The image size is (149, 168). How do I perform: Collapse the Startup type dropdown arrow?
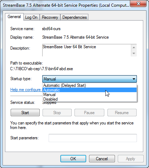click(134, 79)
